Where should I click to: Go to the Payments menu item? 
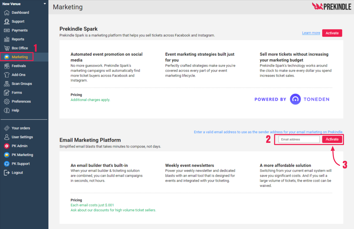pyautogui.click(x=19, y=30)
